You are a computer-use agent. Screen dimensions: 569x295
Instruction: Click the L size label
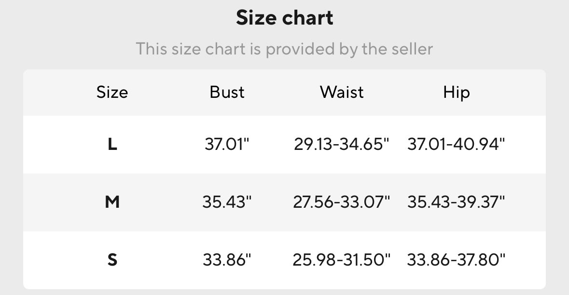point(112,144)
